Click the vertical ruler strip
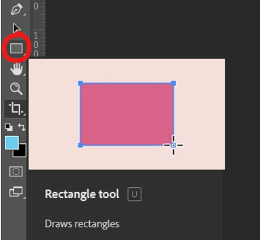Image resolution: width=260 pixels, height=240 pixels. click(x=39, y=29)
